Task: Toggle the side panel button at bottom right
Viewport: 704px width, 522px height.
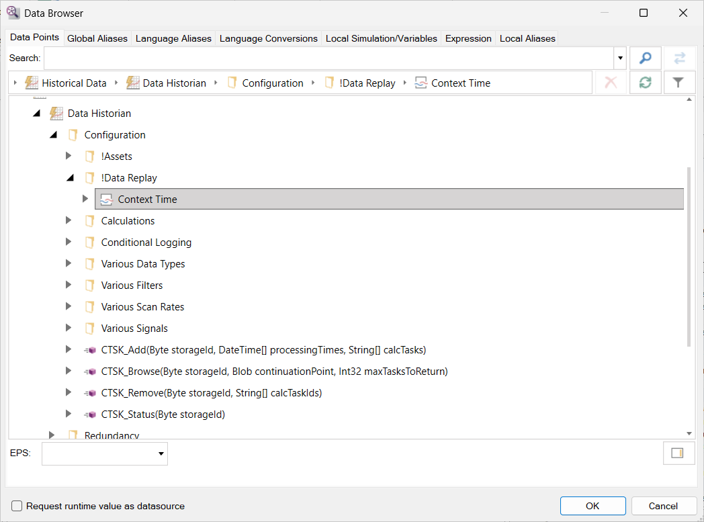Action: click(678, 453)
